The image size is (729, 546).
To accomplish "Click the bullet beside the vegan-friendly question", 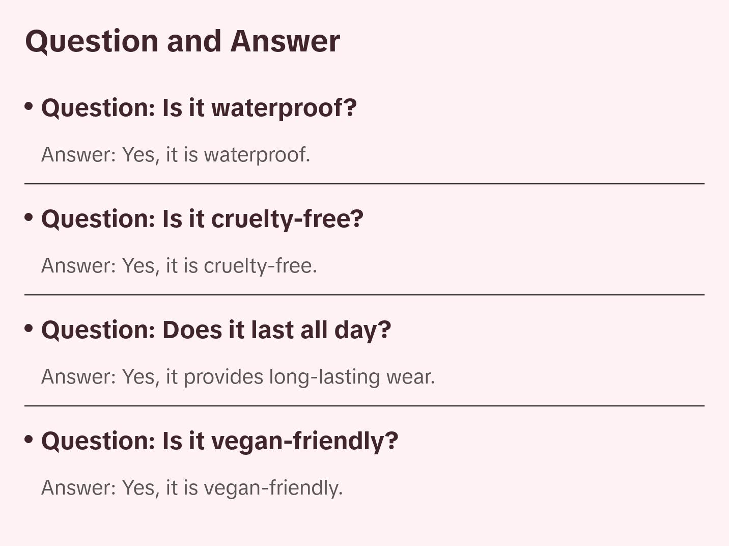I will (x=29, y=439).
